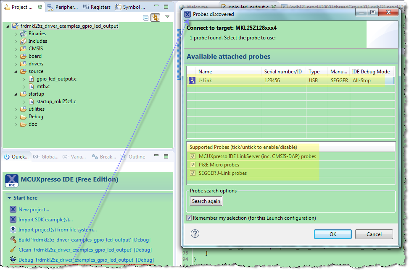Open the Quickstart panel tab

(x=16, y=156)
